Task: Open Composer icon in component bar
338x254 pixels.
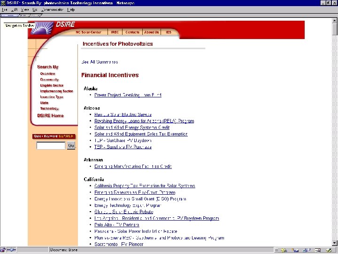Action: pyautogui.click(x=329, y=250)
